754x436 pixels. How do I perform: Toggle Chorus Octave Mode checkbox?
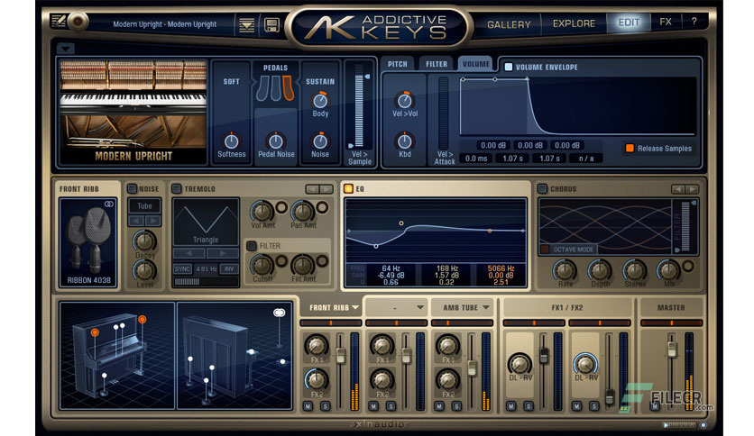click(545, 250)
